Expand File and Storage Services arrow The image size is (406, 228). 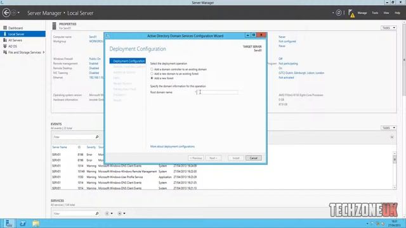tap(44, 52)
